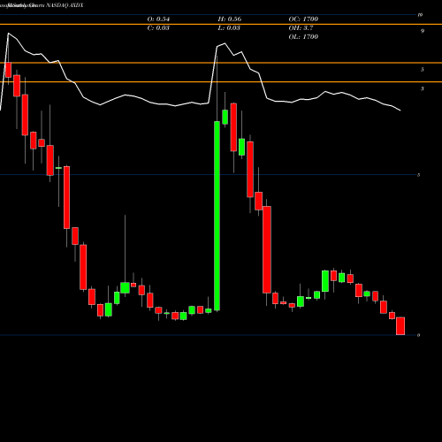
Task: Click the 'OC: 1700' readout
Action: click(x=303, y=19)
